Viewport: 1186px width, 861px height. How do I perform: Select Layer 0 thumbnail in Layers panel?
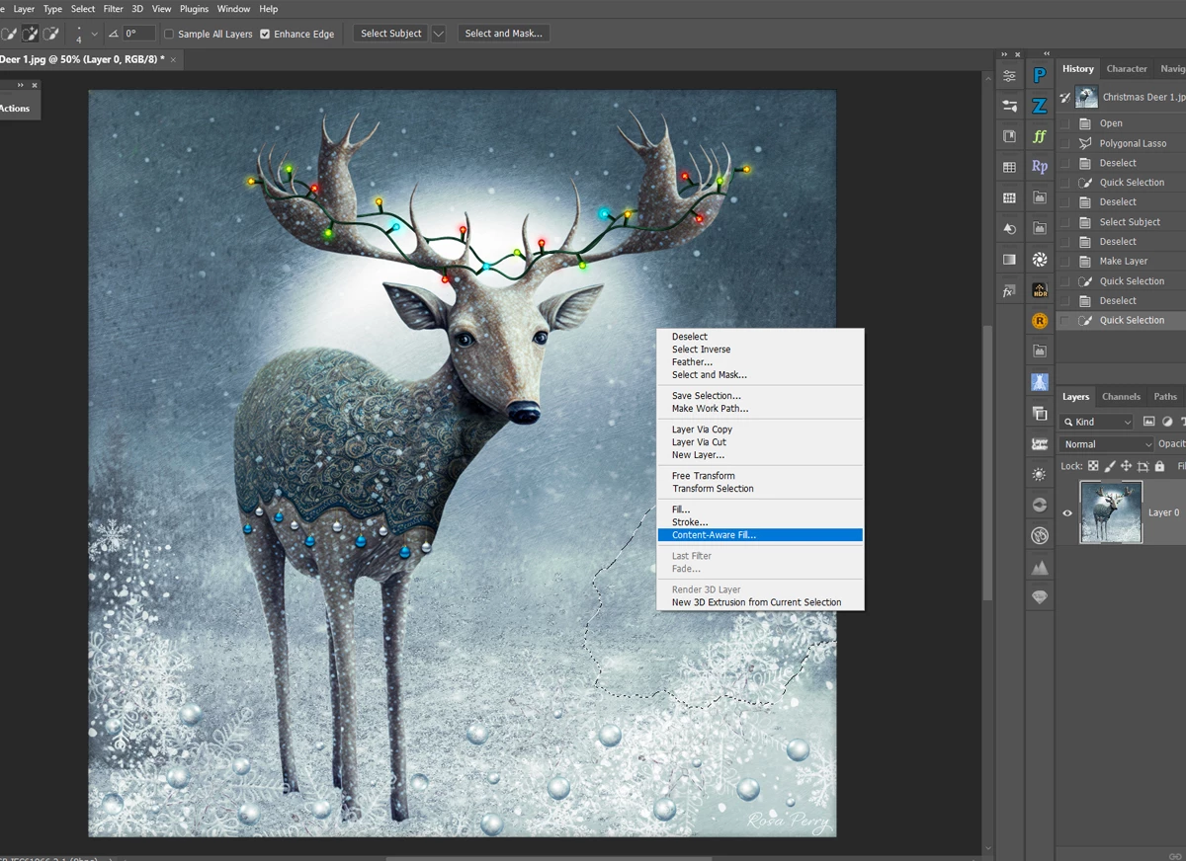click(1111, 512)
